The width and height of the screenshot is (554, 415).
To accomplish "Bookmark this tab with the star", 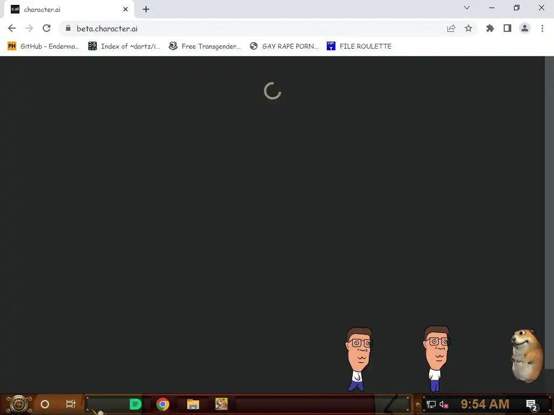I will [469, 28].
